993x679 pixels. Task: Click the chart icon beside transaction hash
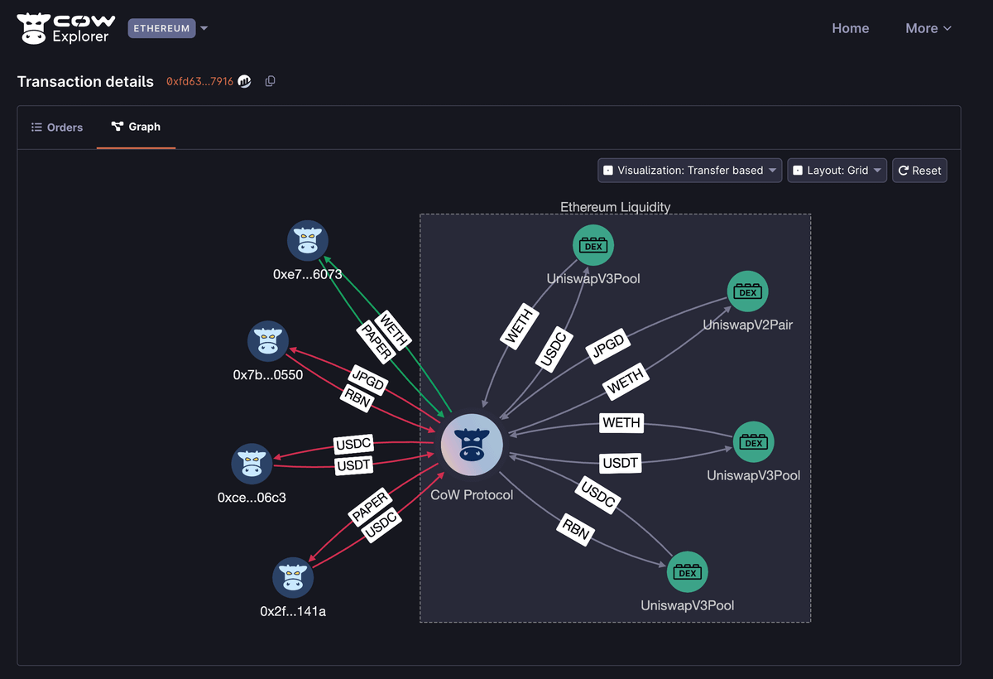pyautogui.click(x=245, y=81)
